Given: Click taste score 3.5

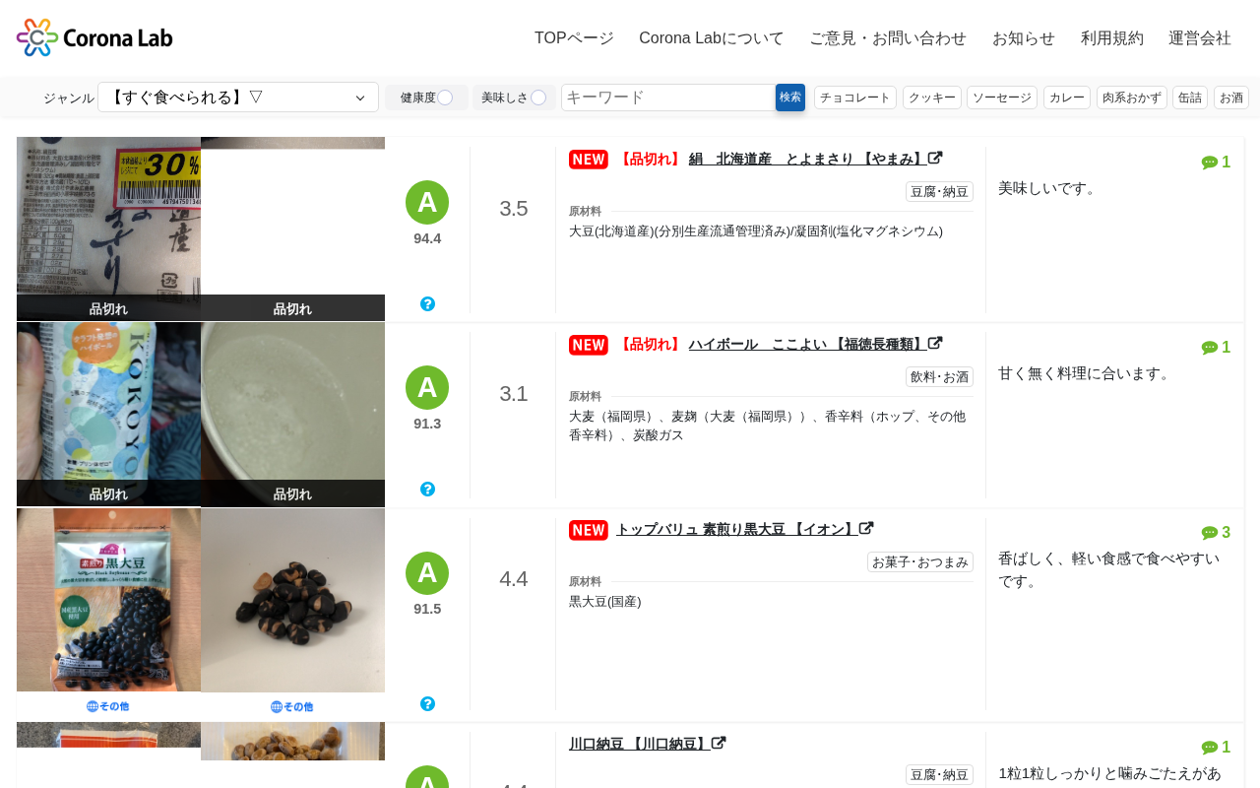Looking at the screenshot, I should (514, 209).
